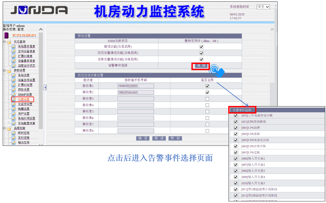326x203 pixels.
Task: Toggle the [052]工作电源市电中断 alarm checkbox
Action: tap(235, 115)
